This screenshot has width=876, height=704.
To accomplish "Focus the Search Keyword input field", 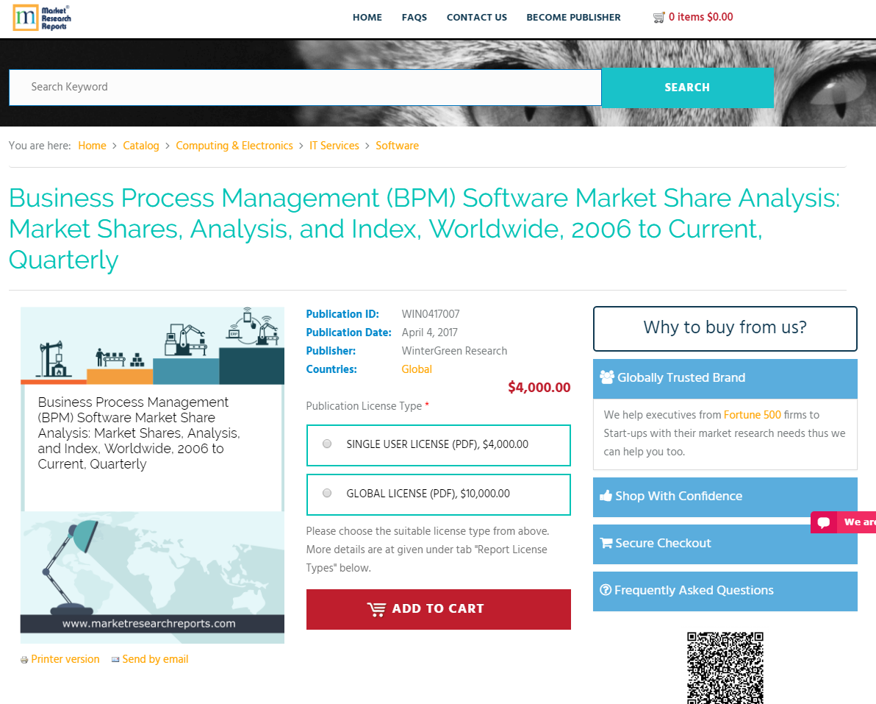I will [x=305, y=88].
